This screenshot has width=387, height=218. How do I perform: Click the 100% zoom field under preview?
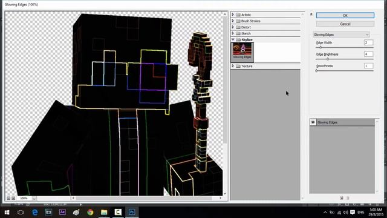coord(24,198)
